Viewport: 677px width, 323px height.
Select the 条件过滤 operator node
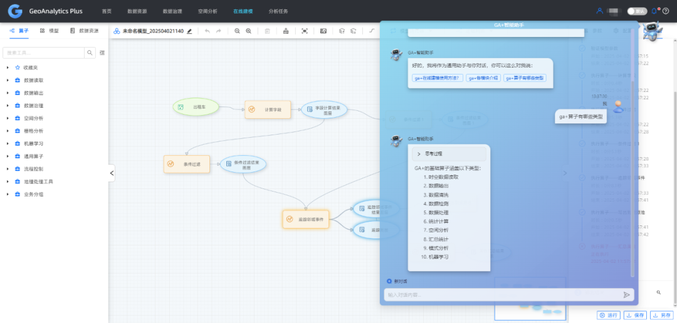click(187, 164)
